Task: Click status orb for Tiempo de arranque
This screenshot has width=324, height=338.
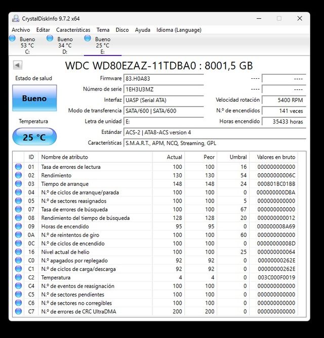Action: (18, 184)
